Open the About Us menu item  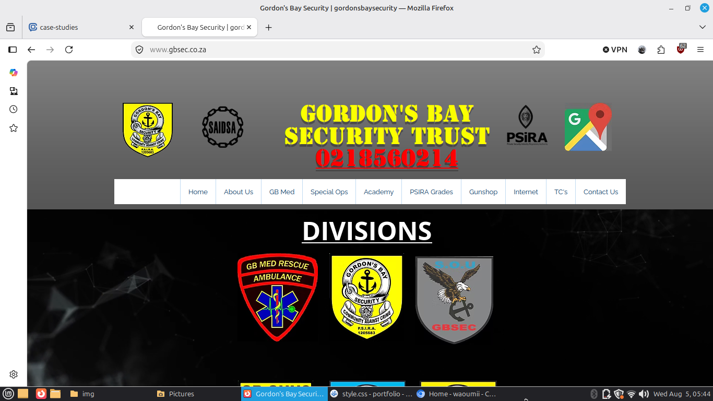click(239, 192)
